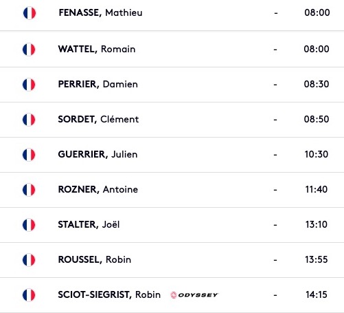Open player SORDET, Clément
Screen dimensions: 344x313
tap(98, 120)
